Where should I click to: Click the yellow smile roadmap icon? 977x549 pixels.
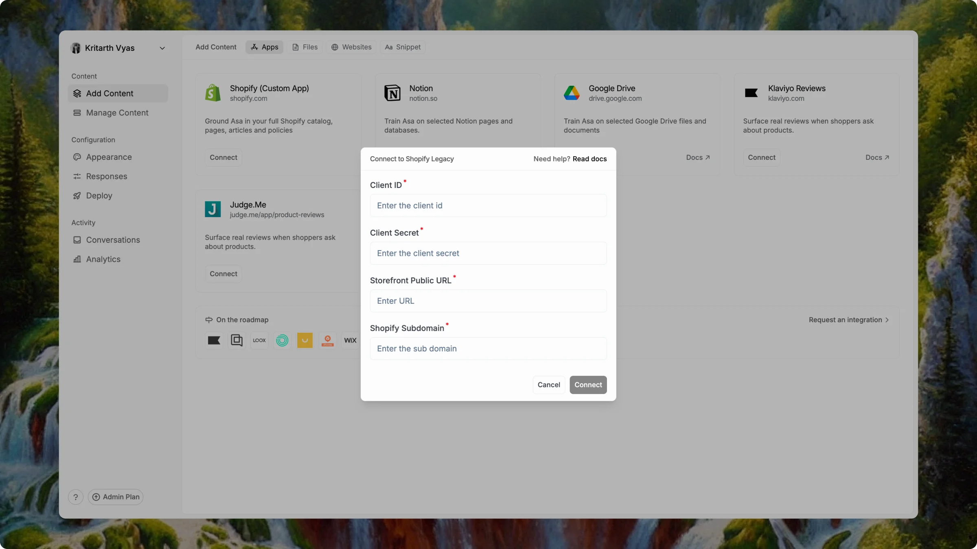coord(305,340)
